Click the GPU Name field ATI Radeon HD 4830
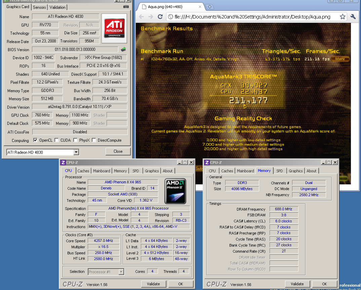 click(66, 16)
